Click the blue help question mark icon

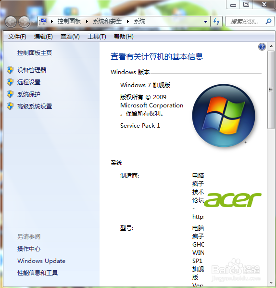coord(262,47)
